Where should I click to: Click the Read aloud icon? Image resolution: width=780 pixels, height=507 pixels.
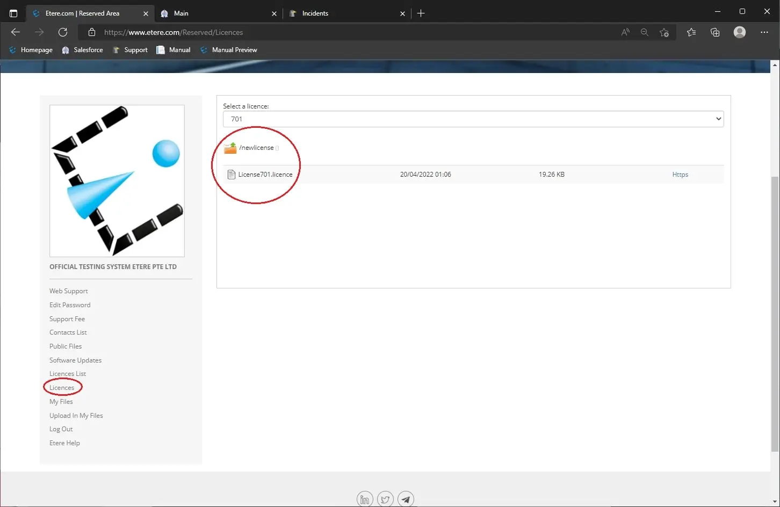pyautogui.click(x=625, y=32)
